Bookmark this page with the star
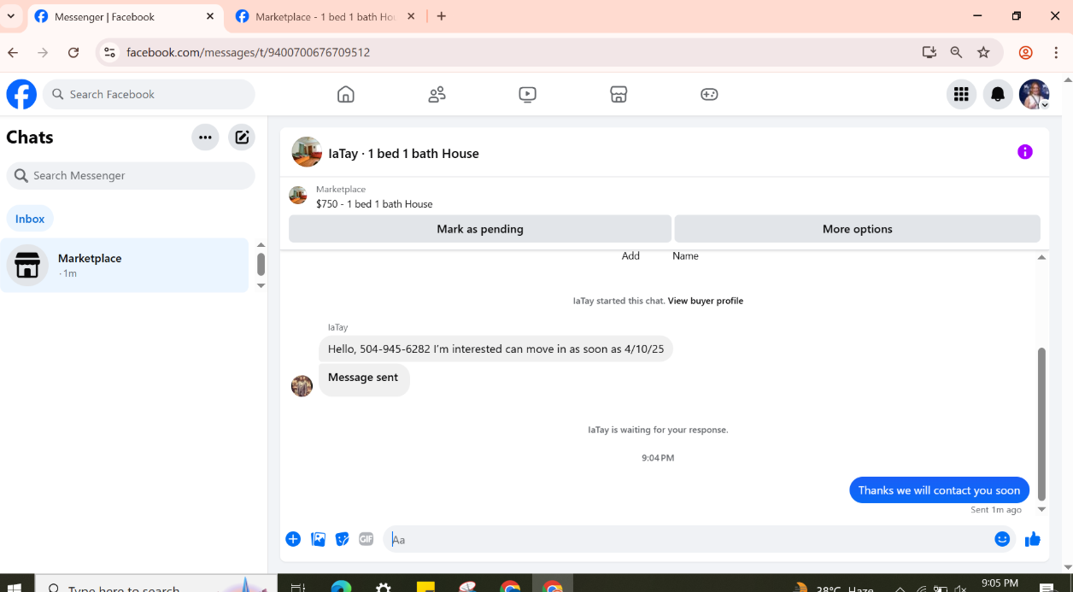The height and width of the screenshot is (592, 1073). tap(984, 52)
